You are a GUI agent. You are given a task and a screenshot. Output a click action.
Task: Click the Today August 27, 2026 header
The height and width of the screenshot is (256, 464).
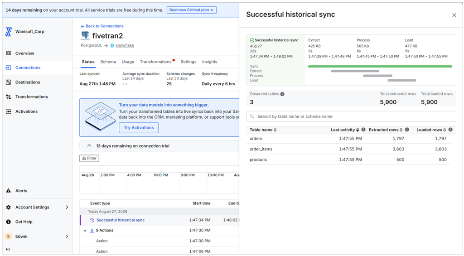107,211
